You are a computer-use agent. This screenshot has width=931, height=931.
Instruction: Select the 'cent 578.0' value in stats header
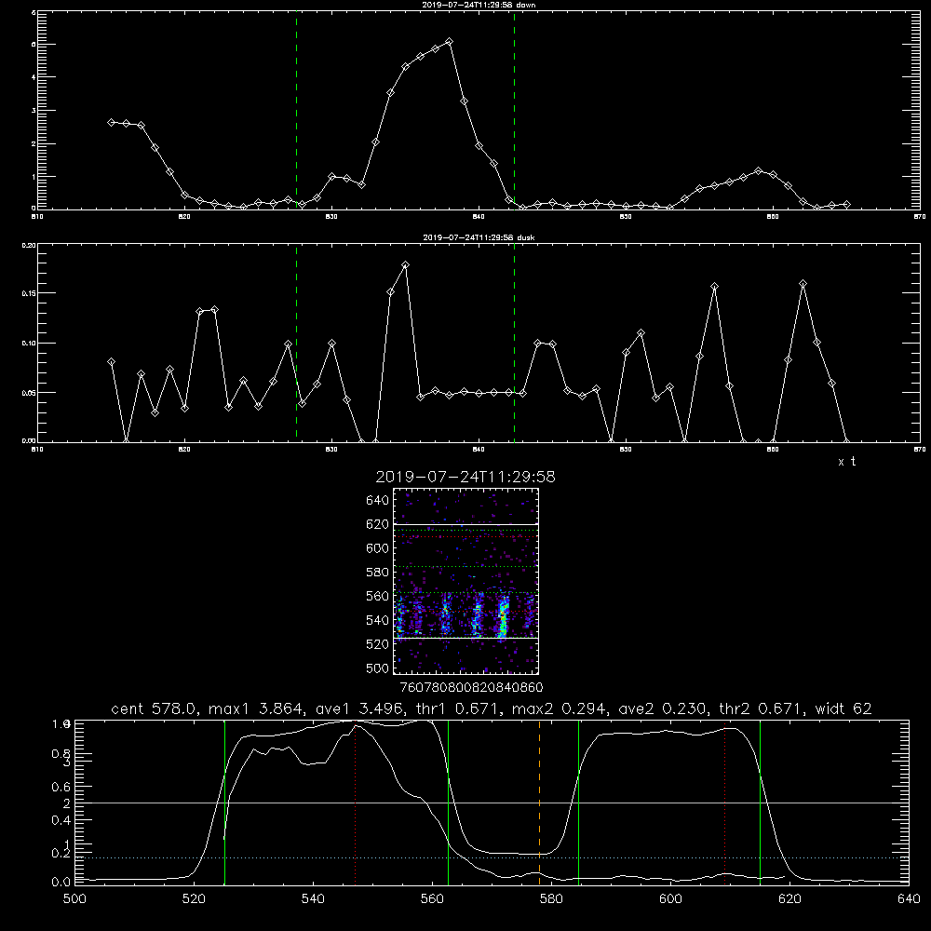[154, 708]
